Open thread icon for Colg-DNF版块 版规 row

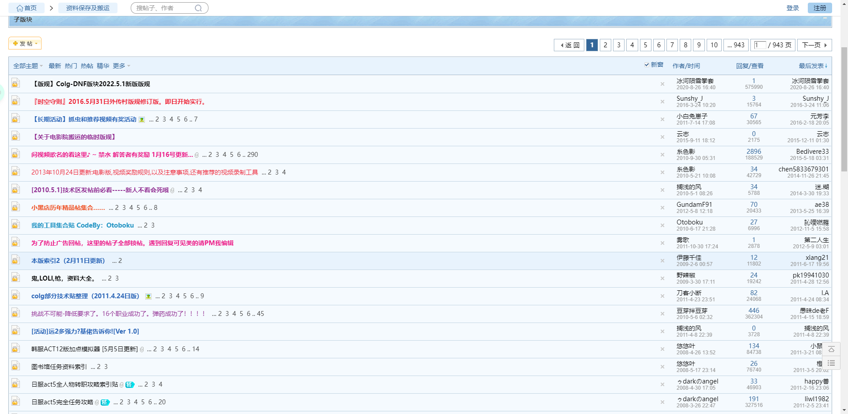point(15,83)
